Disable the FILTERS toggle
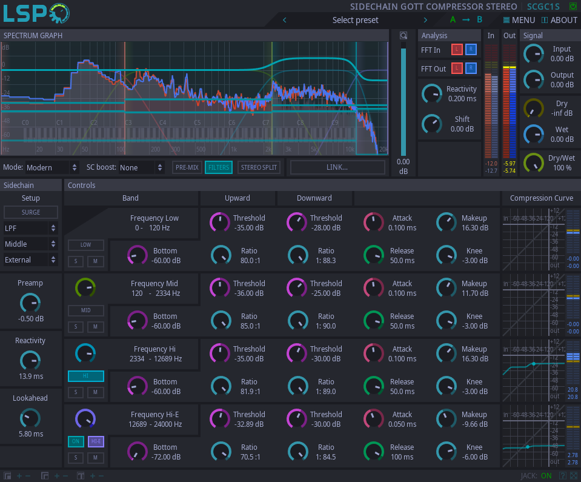581x482 pixels. pos(219,167)
